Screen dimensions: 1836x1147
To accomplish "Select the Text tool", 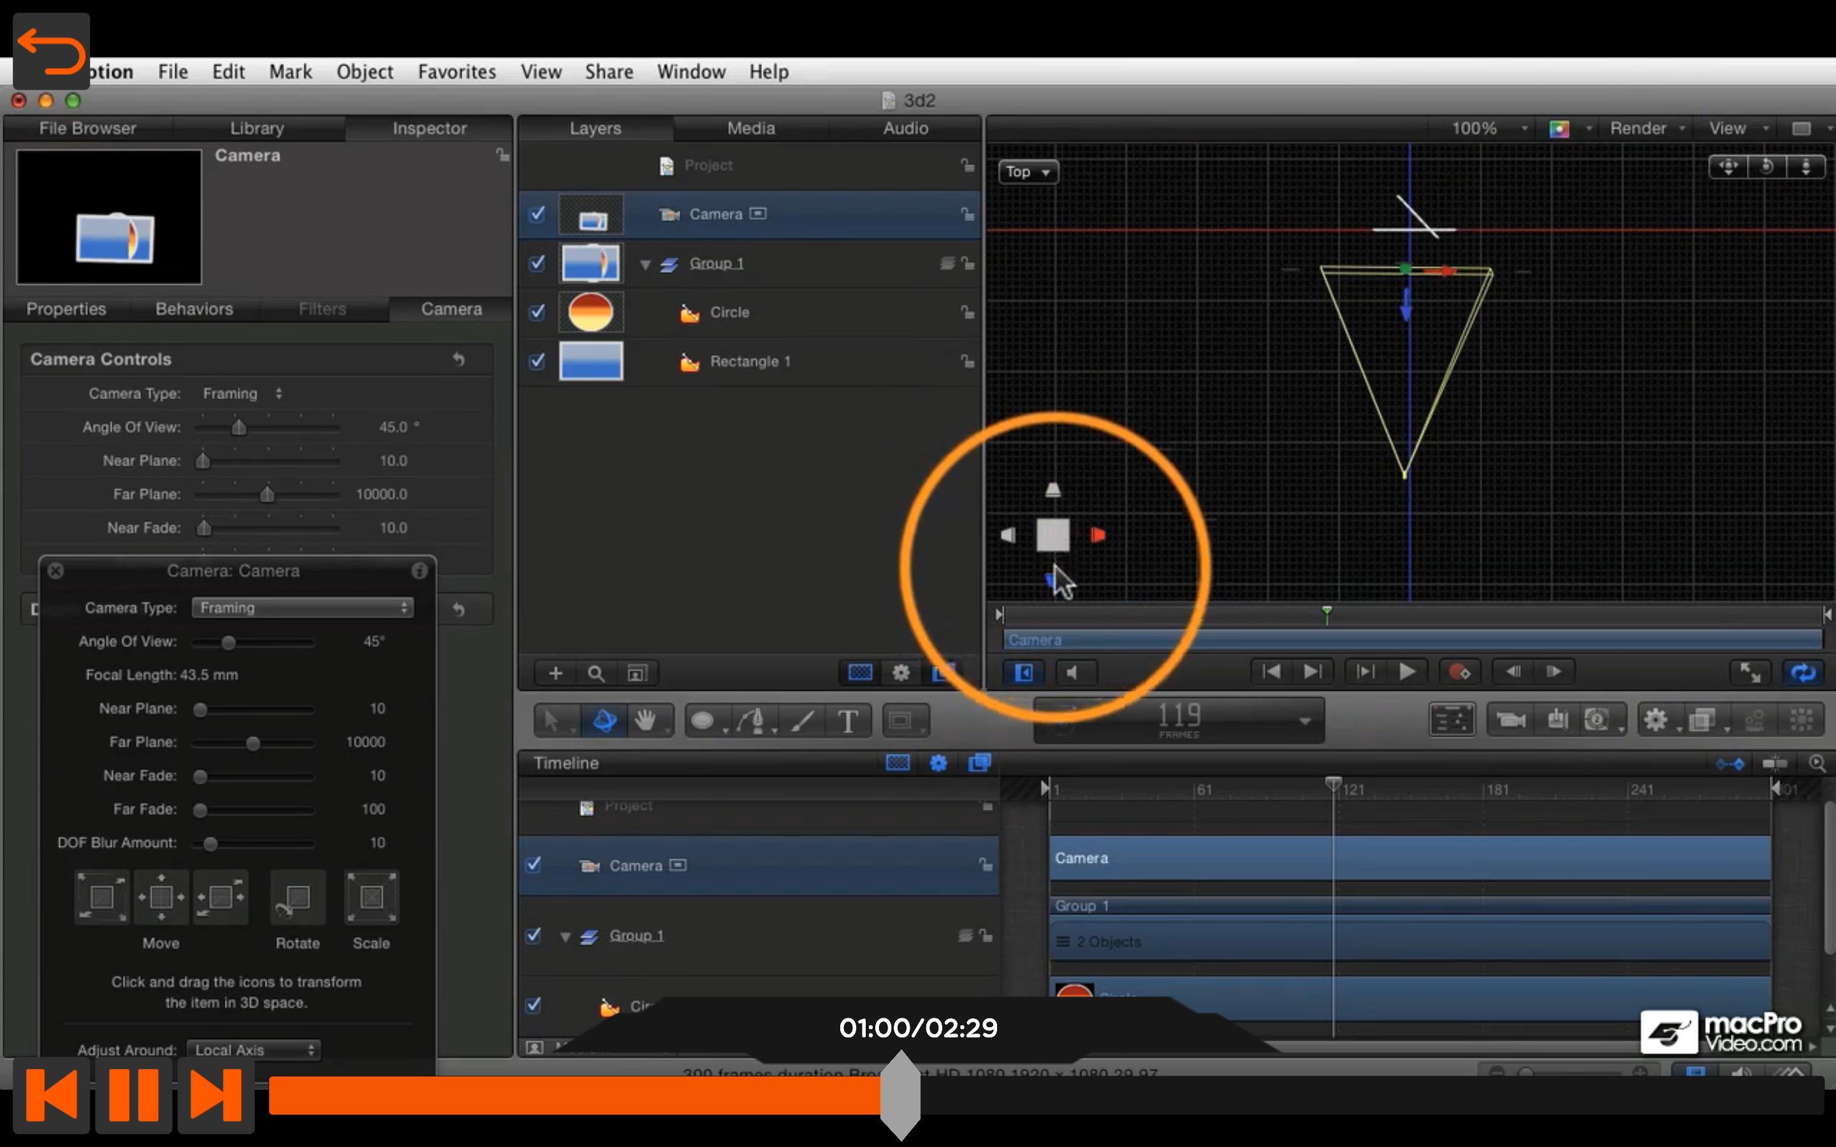I will 849,720.
